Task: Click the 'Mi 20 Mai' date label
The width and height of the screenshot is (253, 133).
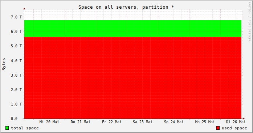Action: pyautogui.click(x=49, y=122)
